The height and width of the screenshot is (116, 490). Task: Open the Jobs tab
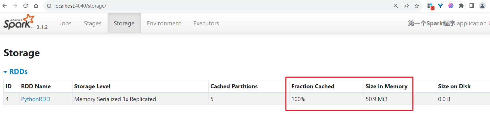pyautogui.click(x=65, y=23)
